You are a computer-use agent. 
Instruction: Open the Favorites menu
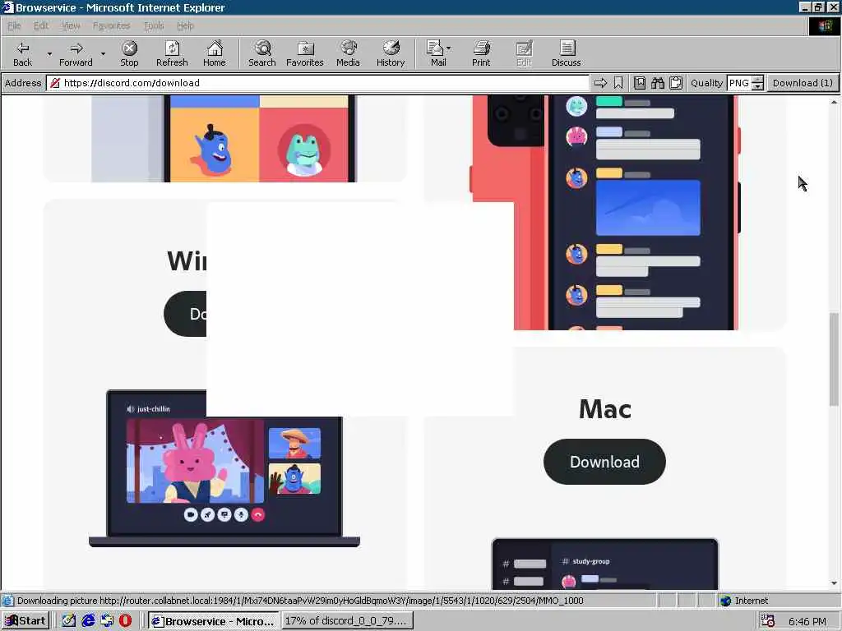[111, 25]
